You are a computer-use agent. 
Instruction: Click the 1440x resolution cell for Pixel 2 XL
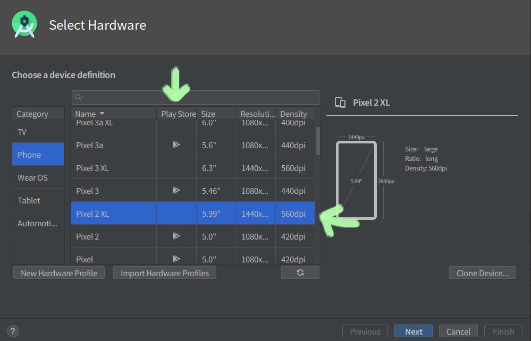(255, 214)
